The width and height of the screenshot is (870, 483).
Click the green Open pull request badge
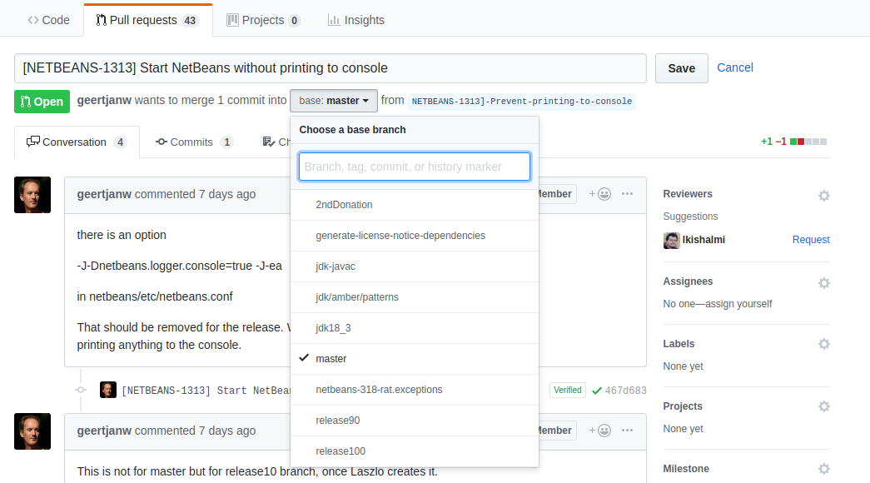point(42,101)
